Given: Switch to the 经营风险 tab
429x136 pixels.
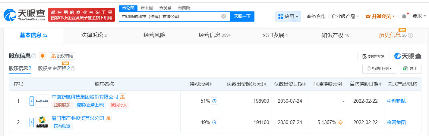Looking at the screenshot, I should [154, 35].
